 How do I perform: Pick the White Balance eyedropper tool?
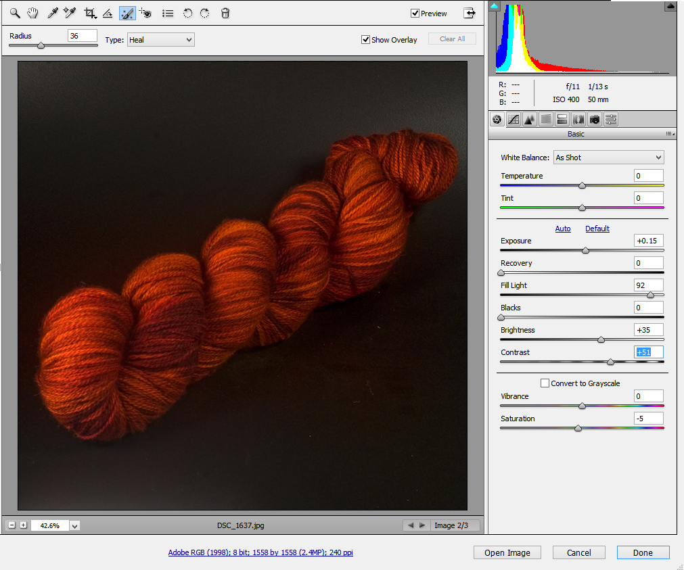click(x=52, y=13)
